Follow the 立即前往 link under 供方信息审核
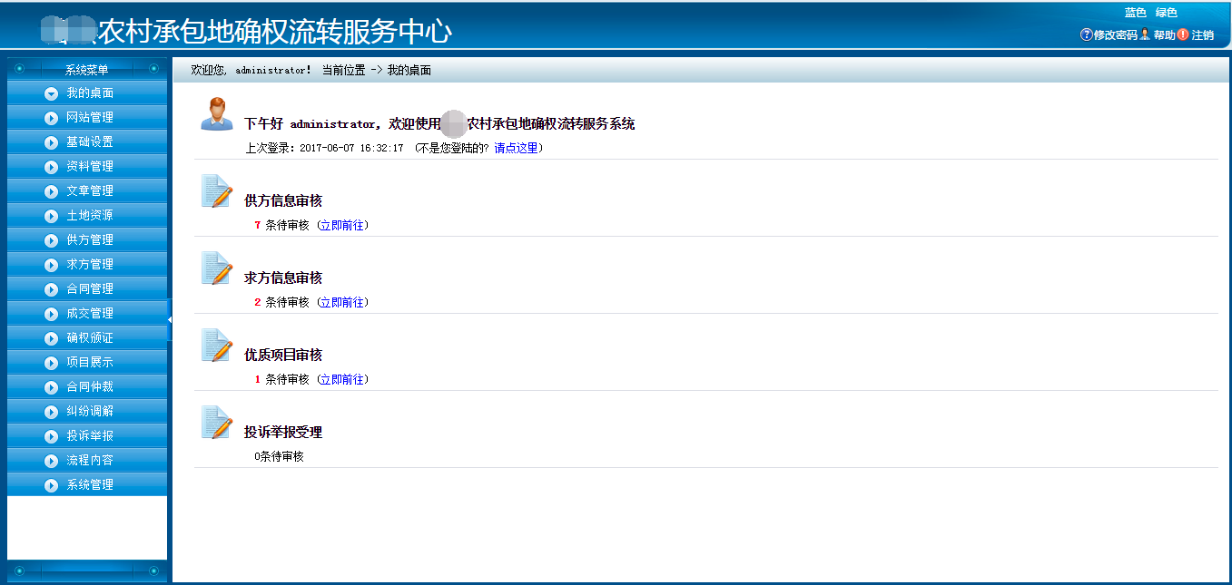 coord(342,225)
